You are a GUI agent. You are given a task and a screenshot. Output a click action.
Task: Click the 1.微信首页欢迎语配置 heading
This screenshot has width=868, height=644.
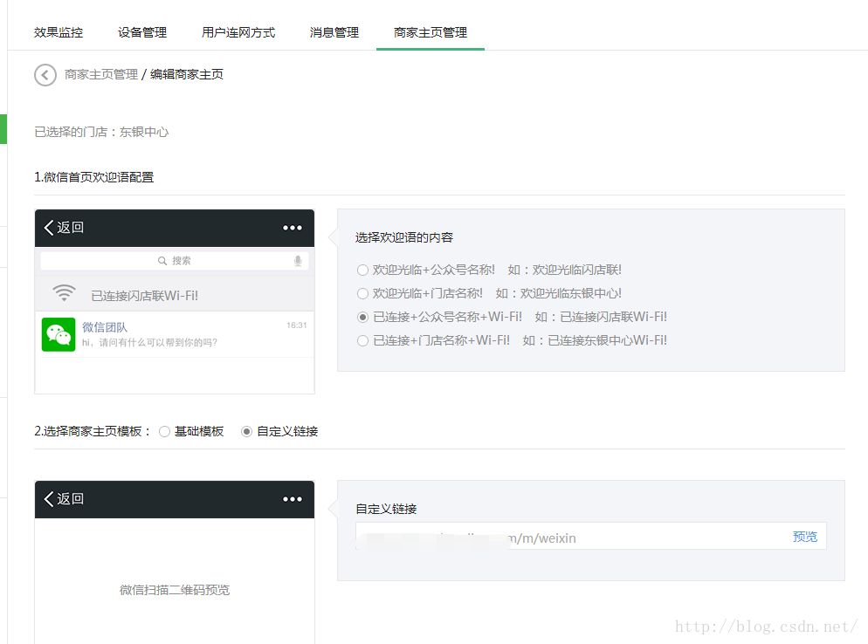[94, 177]
